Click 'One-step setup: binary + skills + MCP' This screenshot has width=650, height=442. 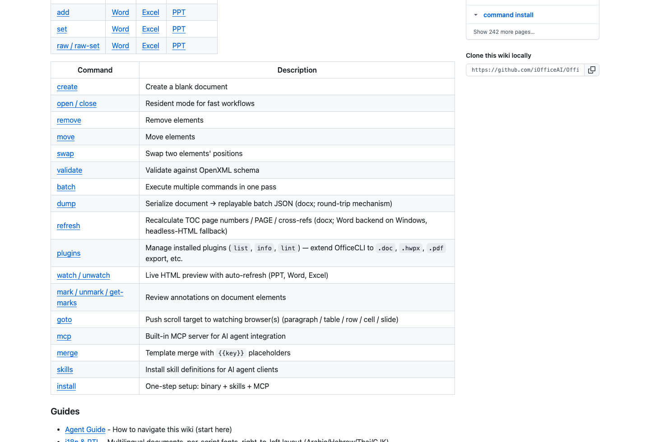coord(207,387)
